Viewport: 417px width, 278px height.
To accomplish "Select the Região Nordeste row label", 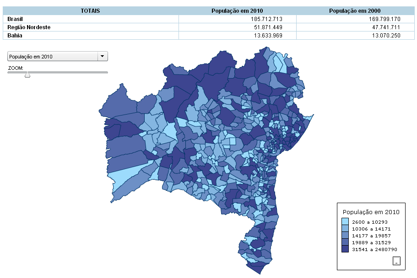I will 29,27.
